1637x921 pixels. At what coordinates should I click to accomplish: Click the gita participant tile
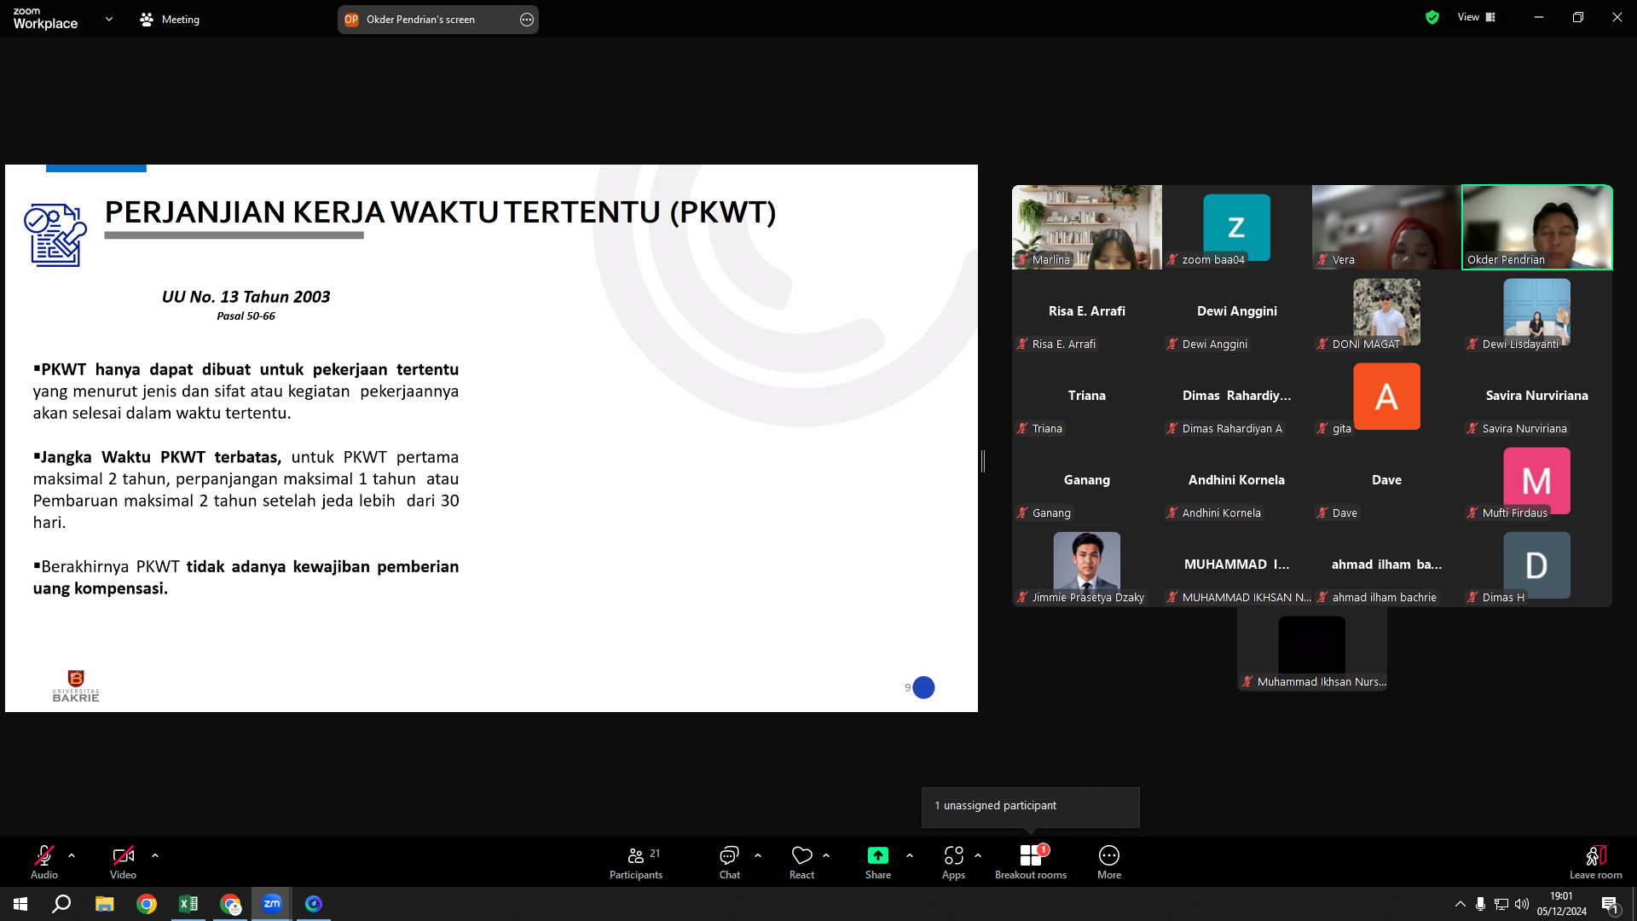pyautogui.click(x=1387, y=396)
